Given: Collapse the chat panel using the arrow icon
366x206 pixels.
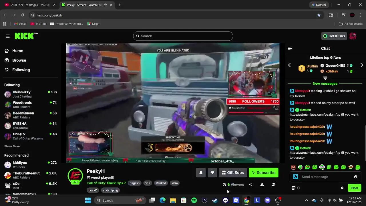Looking at the screenshot, I should 290,49.
